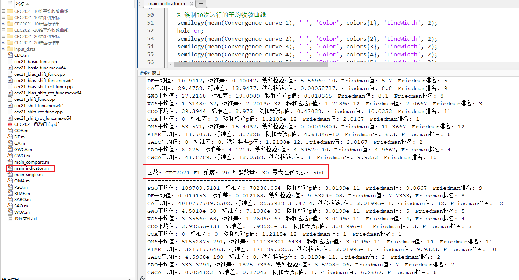Expand the CEC2021-20维评价指标 folder

point(3,36)
